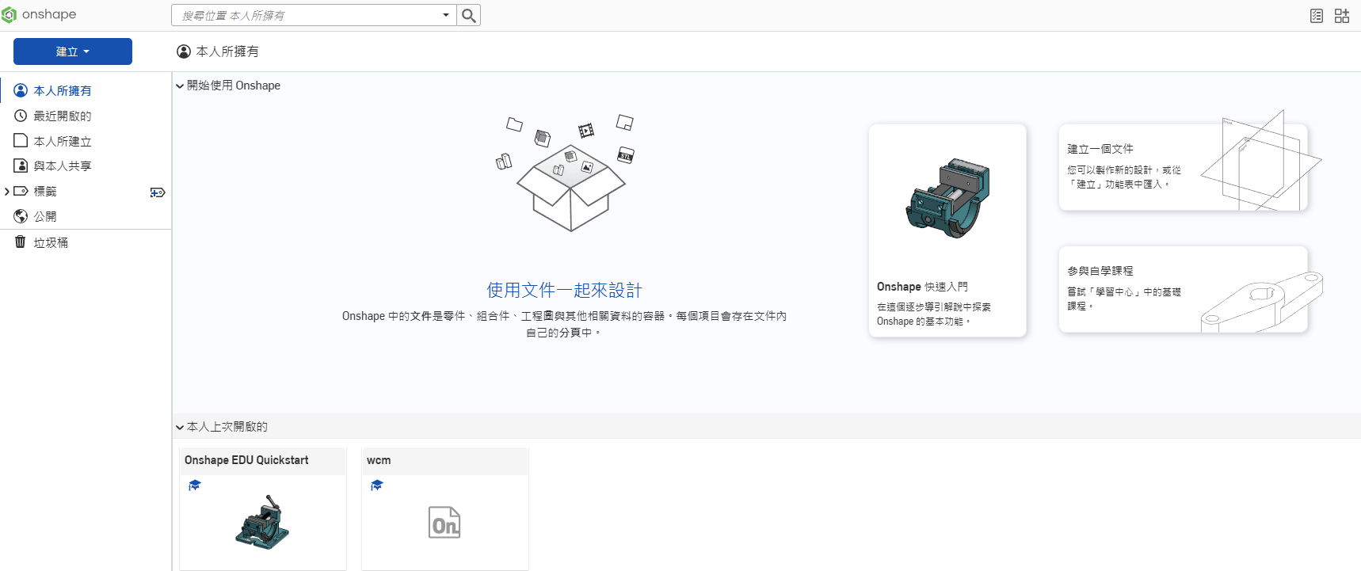Image resolution: width=1361 pixels, height=571 pixels.
Task: Expand the 標籤 tree chevron
Action: 7,191
